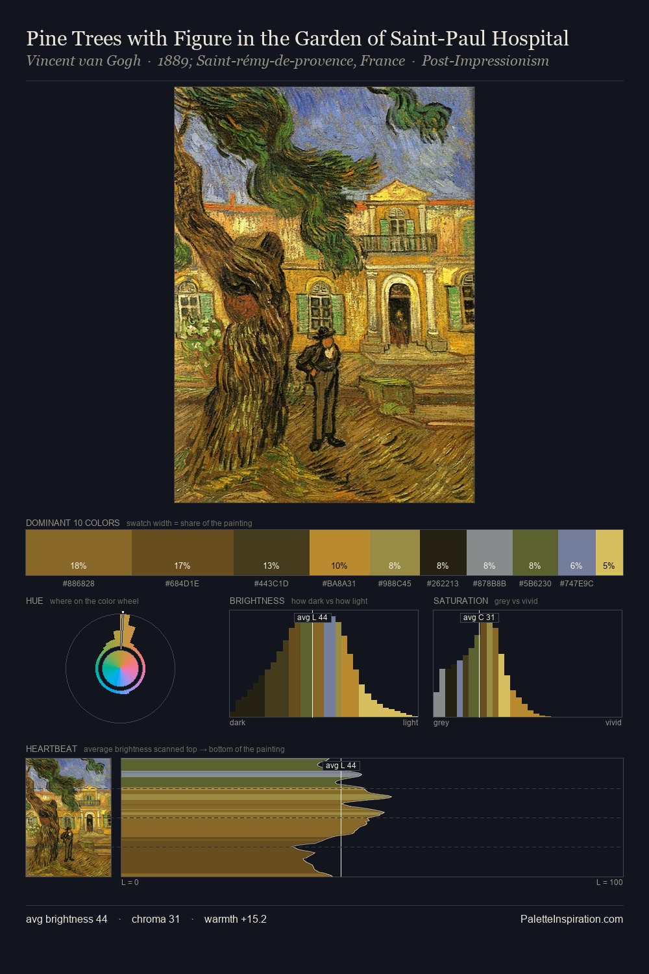Viewport: 649px width, 974px height.
Task: Click '1889; Saint-rémy-de-provence, France' text
Action: [x=281, y=61]
